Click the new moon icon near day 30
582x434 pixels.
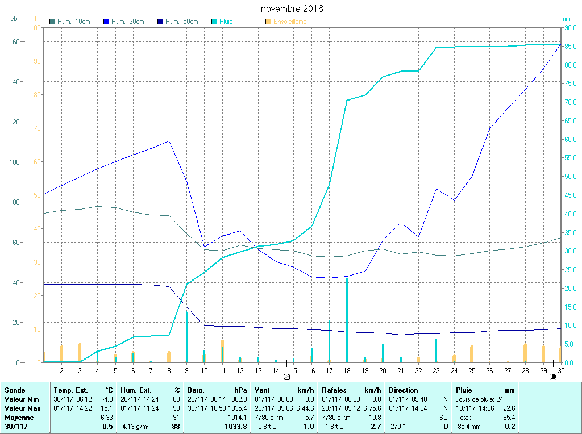point(554,376)
